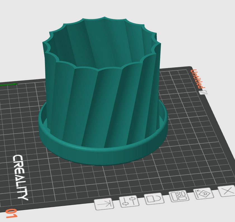Select the green spiral vase model
The image size is (235, 222).
pos(103,91)
